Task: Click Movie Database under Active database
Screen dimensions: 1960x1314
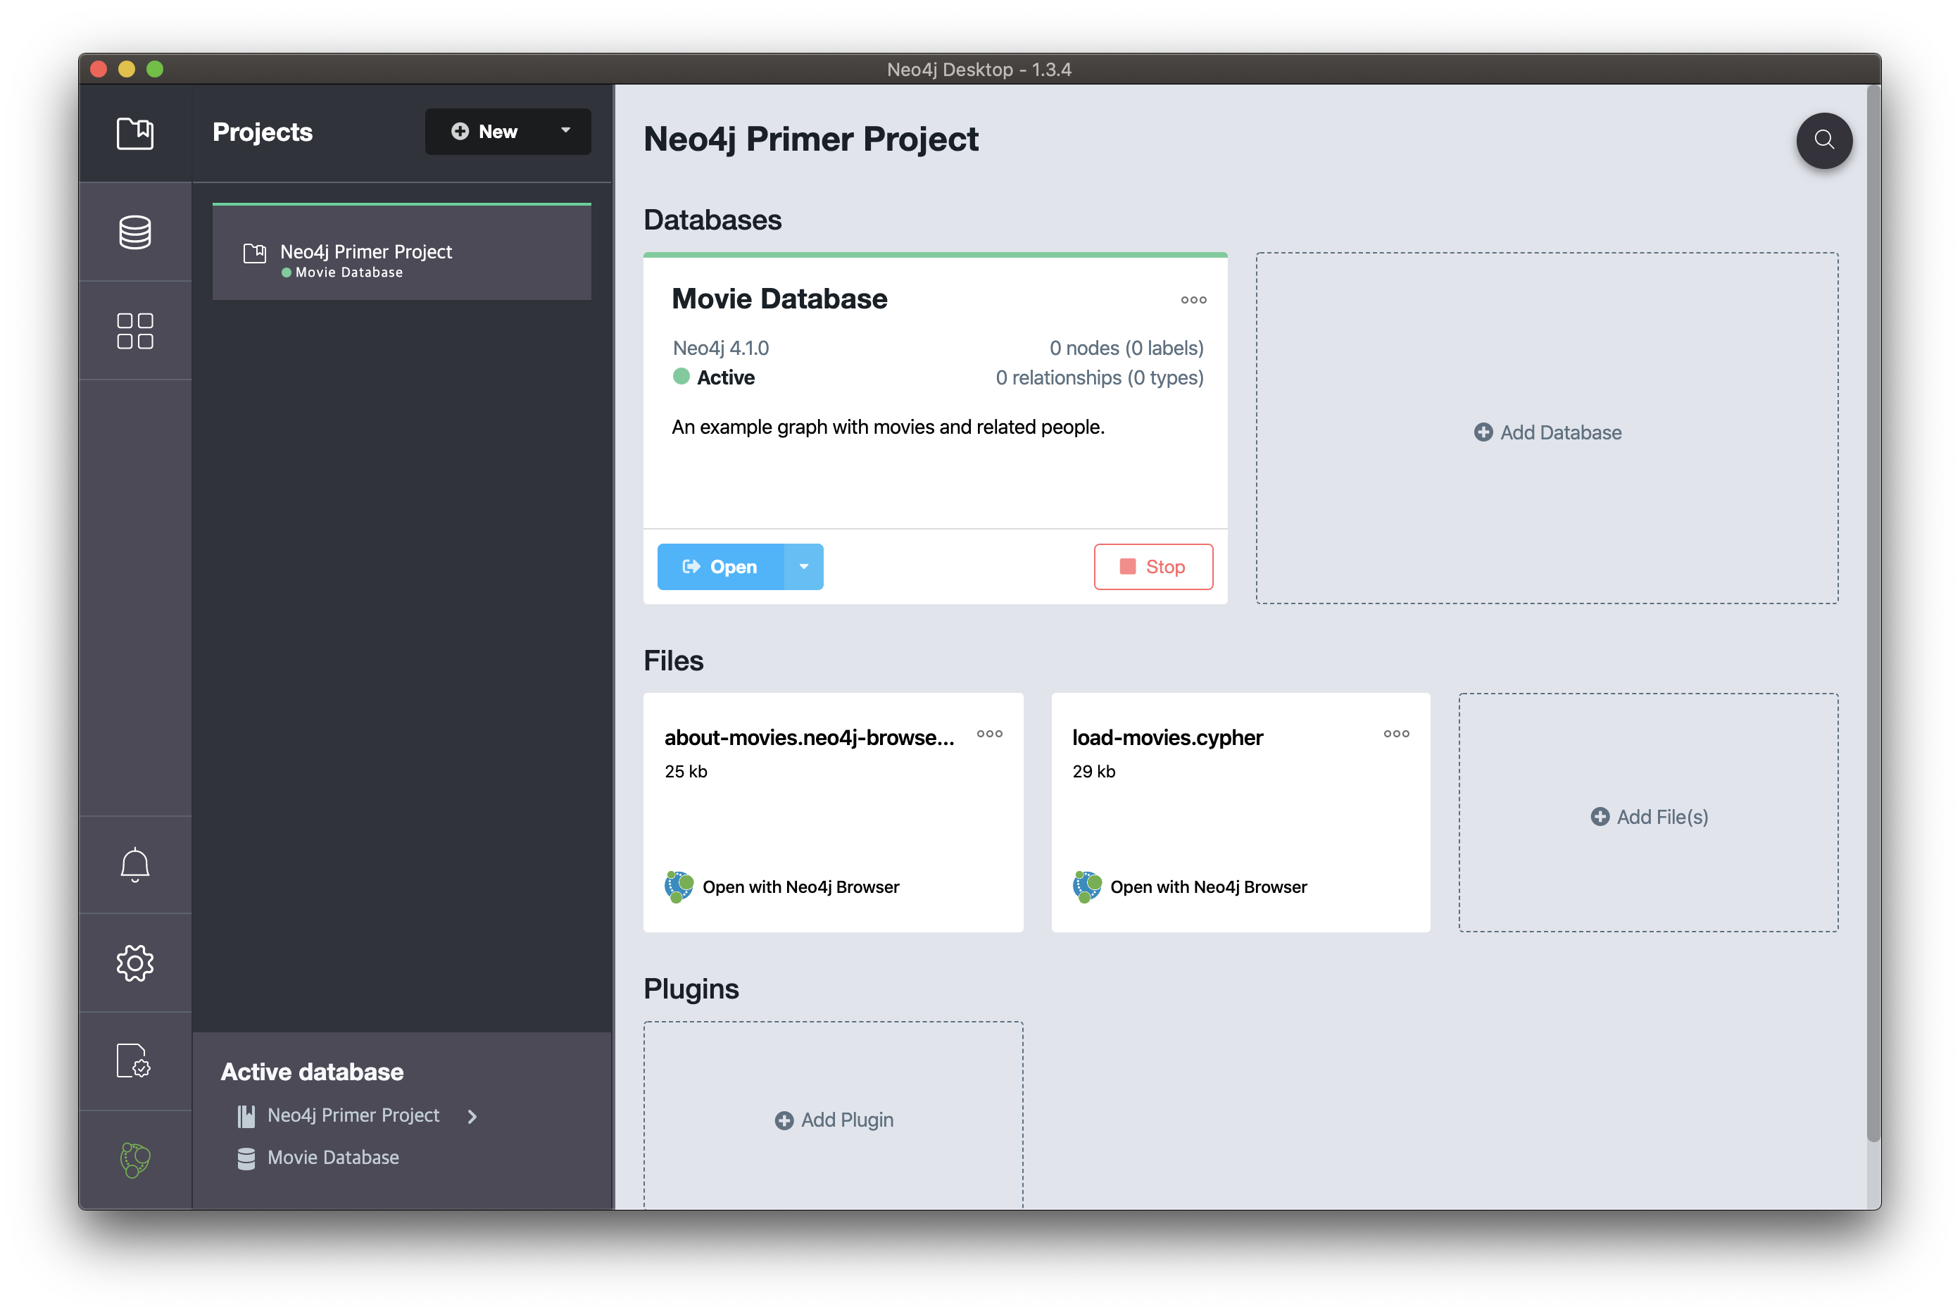Action: (332, 1157)
